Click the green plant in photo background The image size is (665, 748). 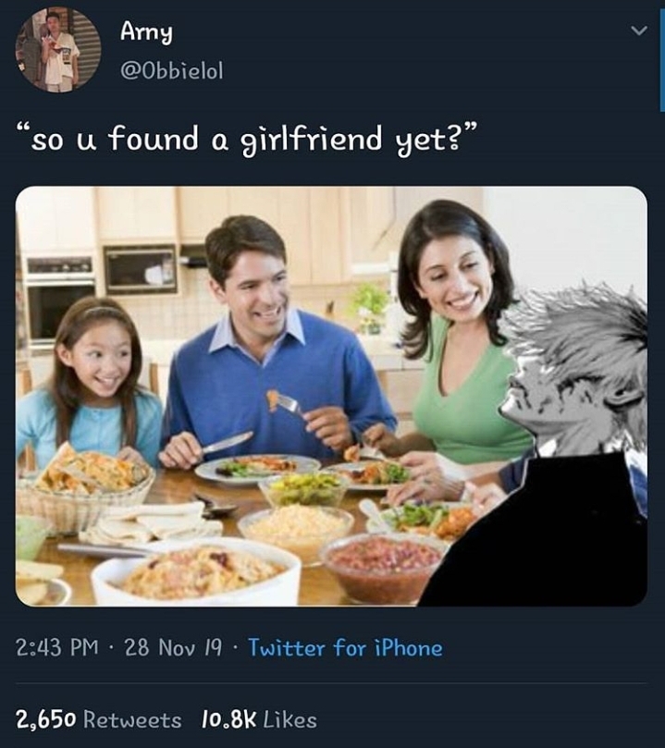click(x=372, y=300)
